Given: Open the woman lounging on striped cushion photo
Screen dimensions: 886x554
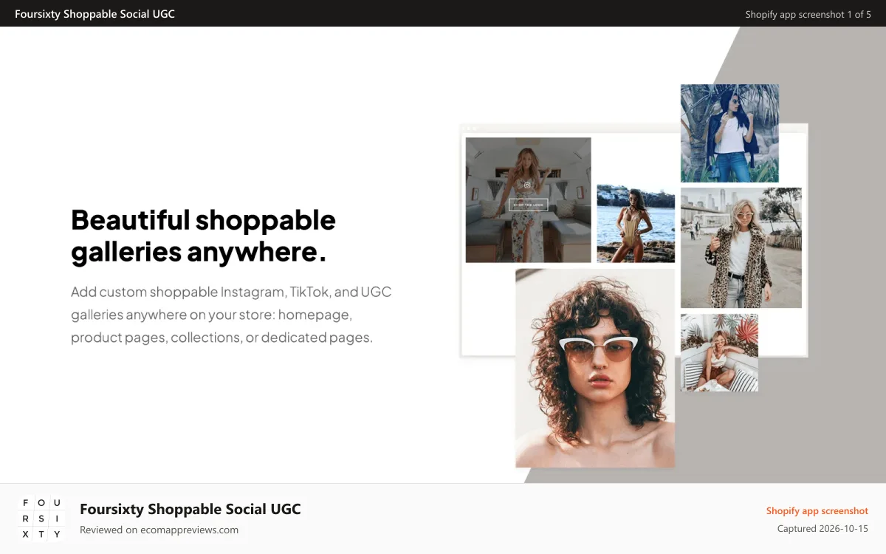Looking at the screenshot, I should [719, 352].
